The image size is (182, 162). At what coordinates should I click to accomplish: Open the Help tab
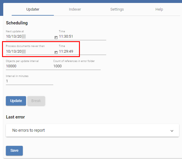click(x=159, y=9)
